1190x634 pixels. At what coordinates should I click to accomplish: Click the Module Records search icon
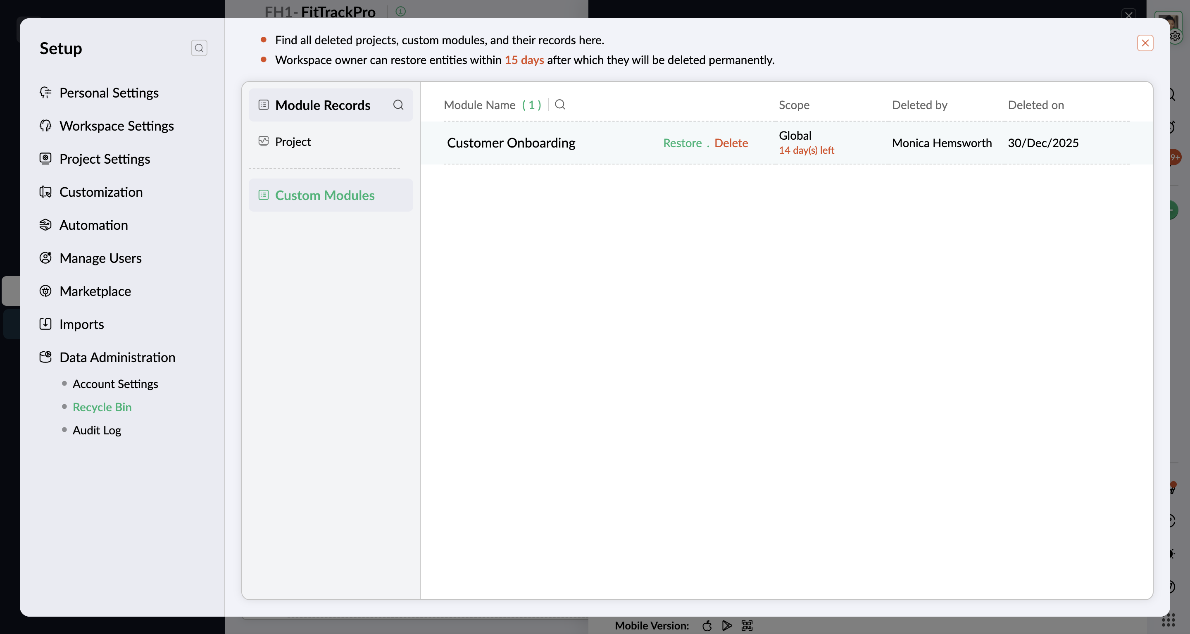(398, 105)
